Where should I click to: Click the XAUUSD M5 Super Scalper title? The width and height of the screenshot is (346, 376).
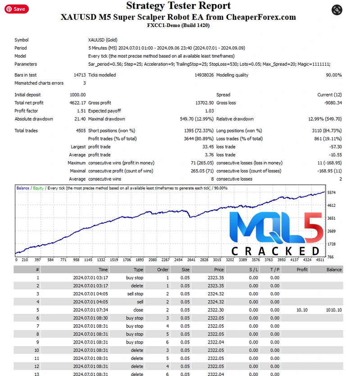[x=178, y=17]
